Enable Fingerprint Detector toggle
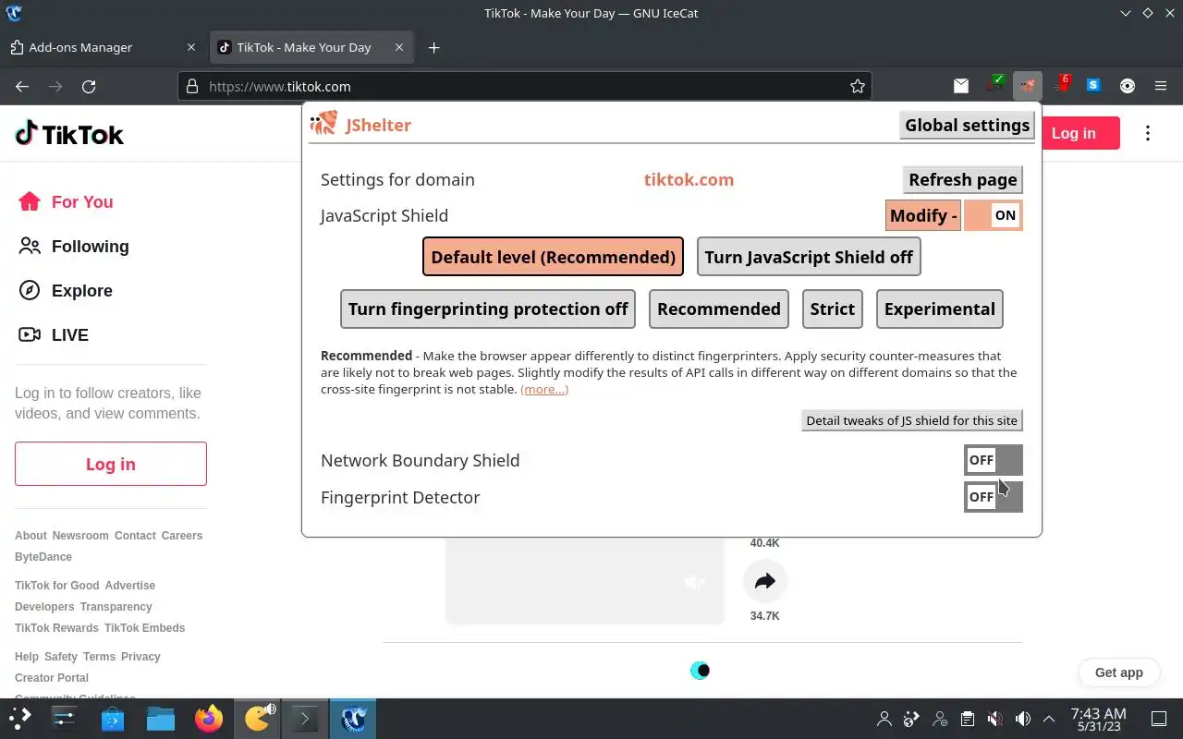 click(994, 497)
